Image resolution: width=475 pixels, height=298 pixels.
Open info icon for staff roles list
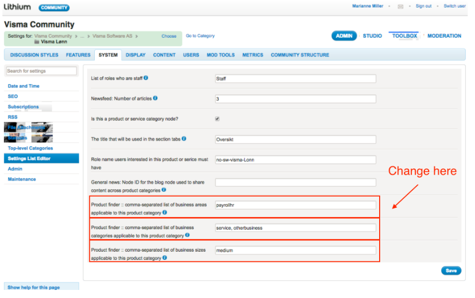[x=146, y=78]
